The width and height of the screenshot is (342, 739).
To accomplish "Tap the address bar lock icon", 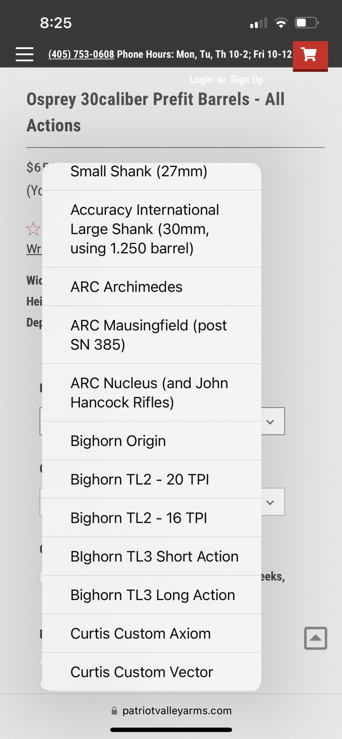I will coord(114,711).
